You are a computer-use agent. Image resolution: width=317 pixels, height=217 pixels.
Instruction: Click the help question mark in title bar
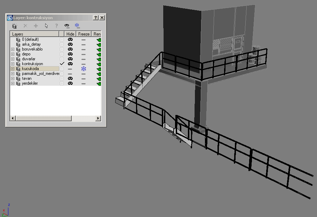(x=96, y=18)
